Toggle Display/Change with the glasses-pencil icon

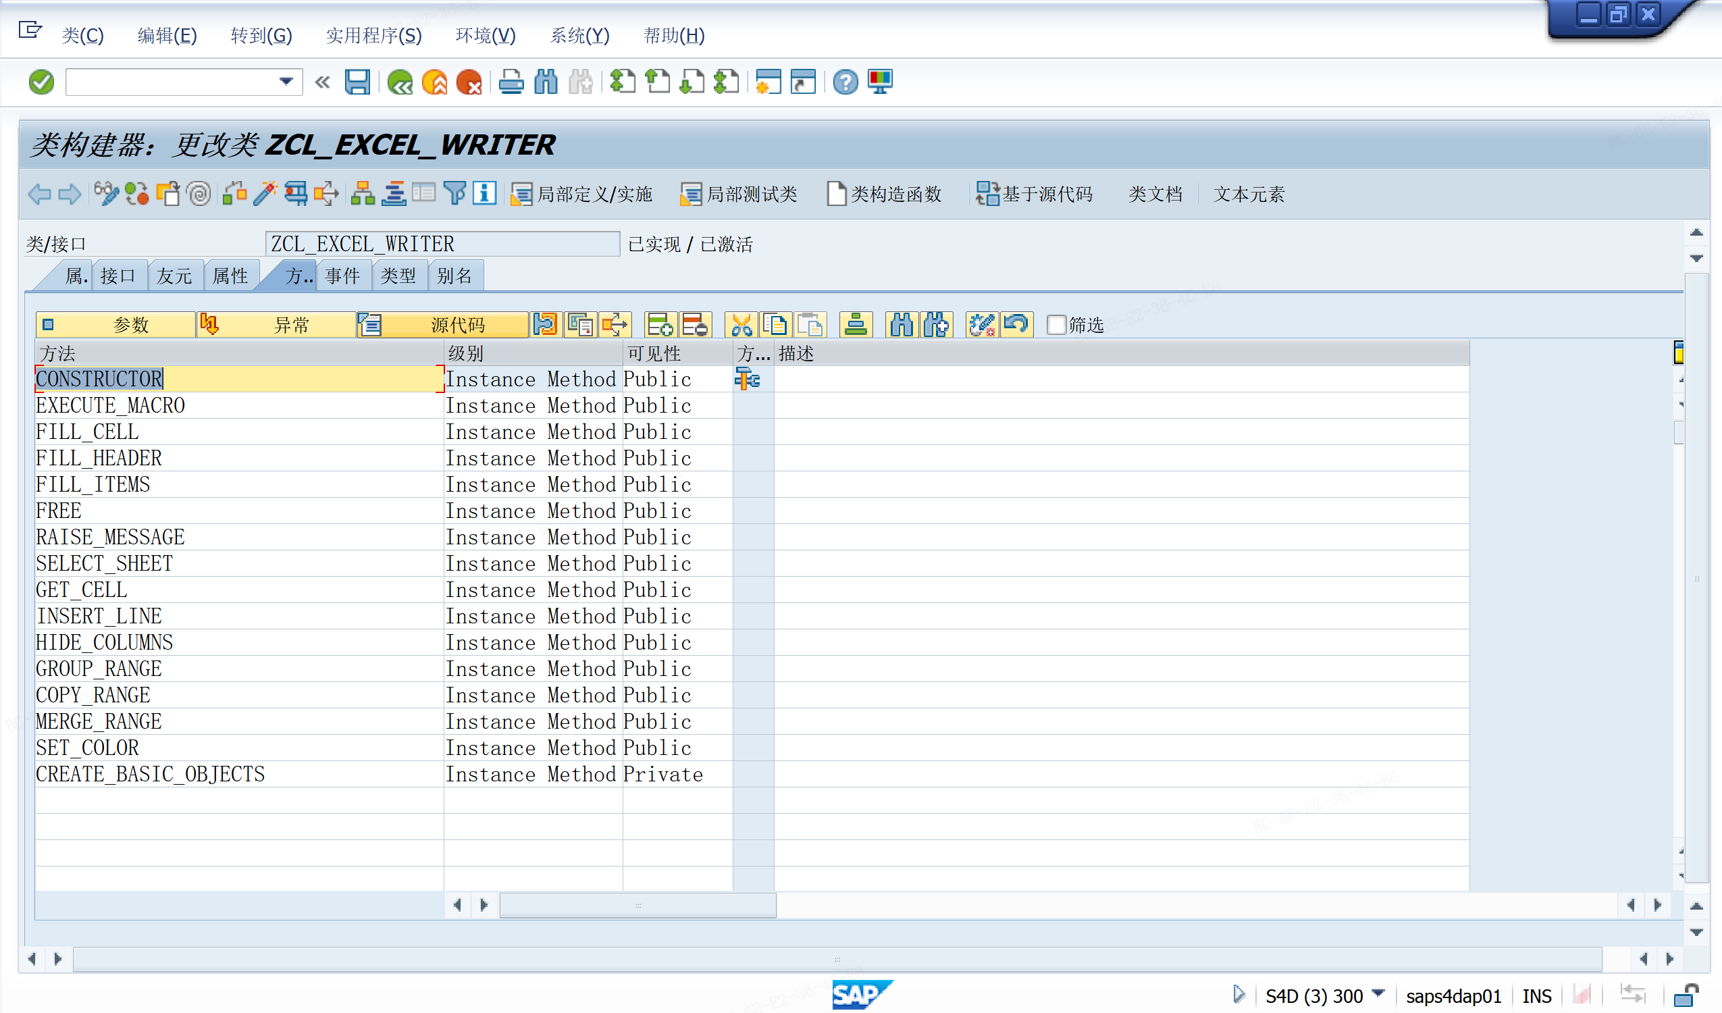tap(106, 194)
